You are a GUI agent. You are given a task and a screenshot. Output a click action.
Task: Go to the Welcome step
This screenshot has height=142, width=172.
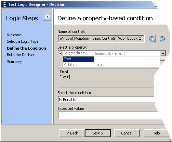[14, 35]
